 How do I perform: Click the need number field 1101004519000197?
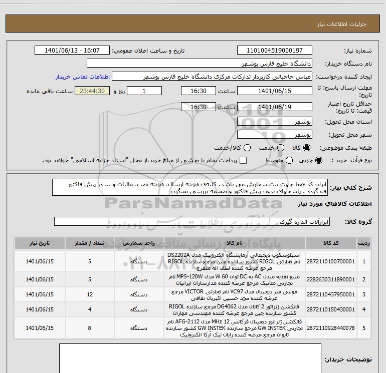[x=275, y=51]
